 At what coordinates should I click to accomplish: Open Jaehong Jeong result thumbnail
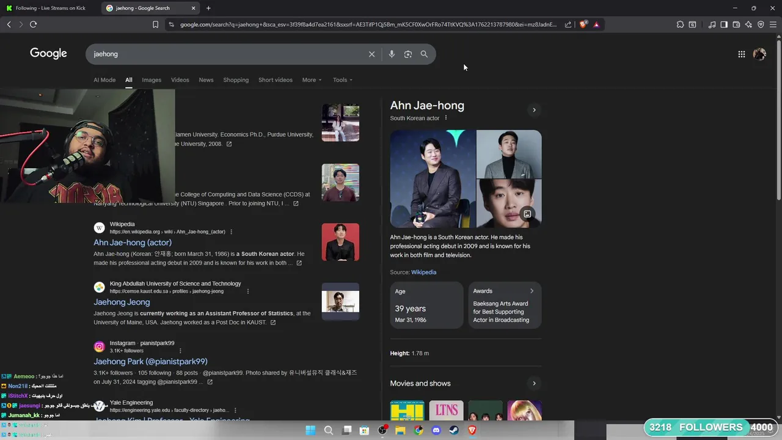click(340, 301)
